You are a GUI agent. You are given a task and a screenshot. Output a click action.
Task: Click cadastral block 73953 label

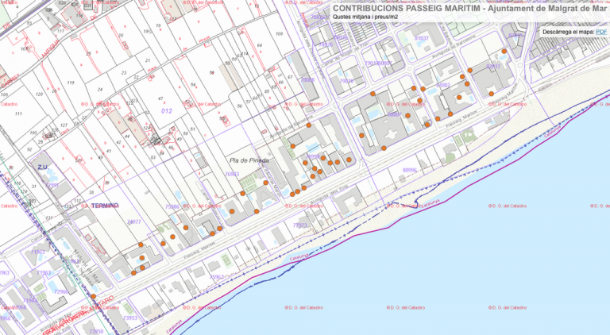pos(129,318)
